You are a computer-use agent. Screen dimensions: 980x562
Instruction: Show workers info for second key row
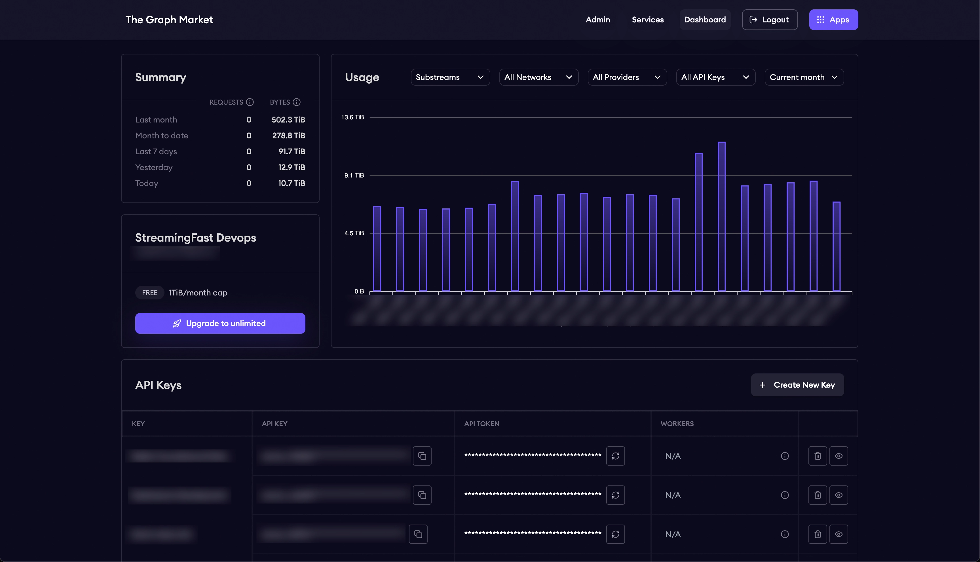tap(785, 495)
